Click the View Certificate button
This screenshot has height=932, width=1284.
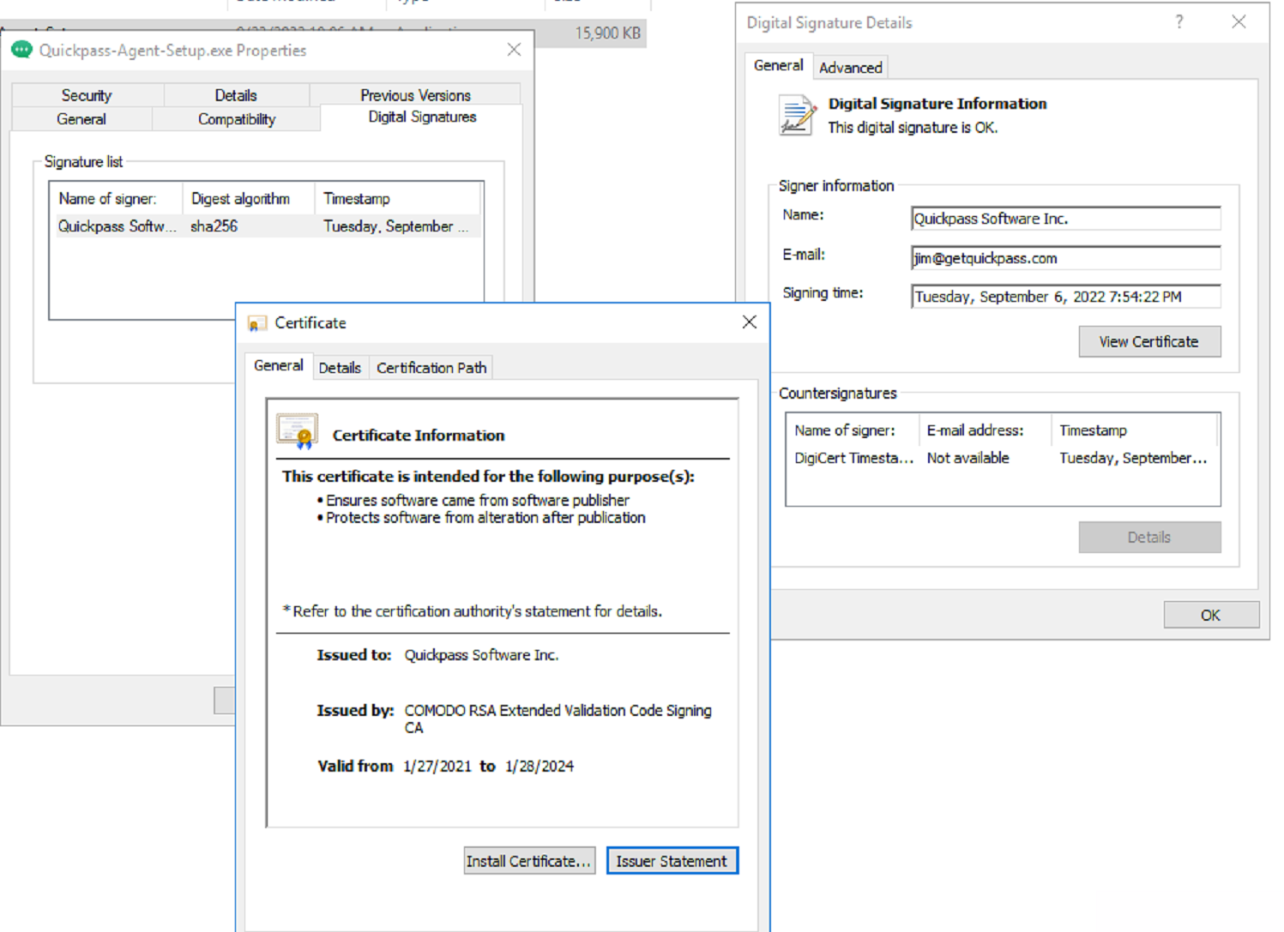1149,341
